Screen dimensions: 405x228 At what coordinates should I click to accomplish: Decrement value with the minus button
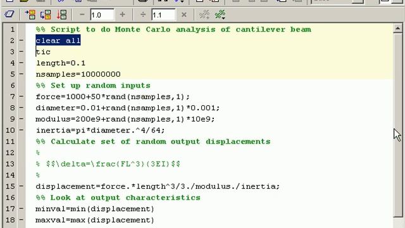(82, 15)
